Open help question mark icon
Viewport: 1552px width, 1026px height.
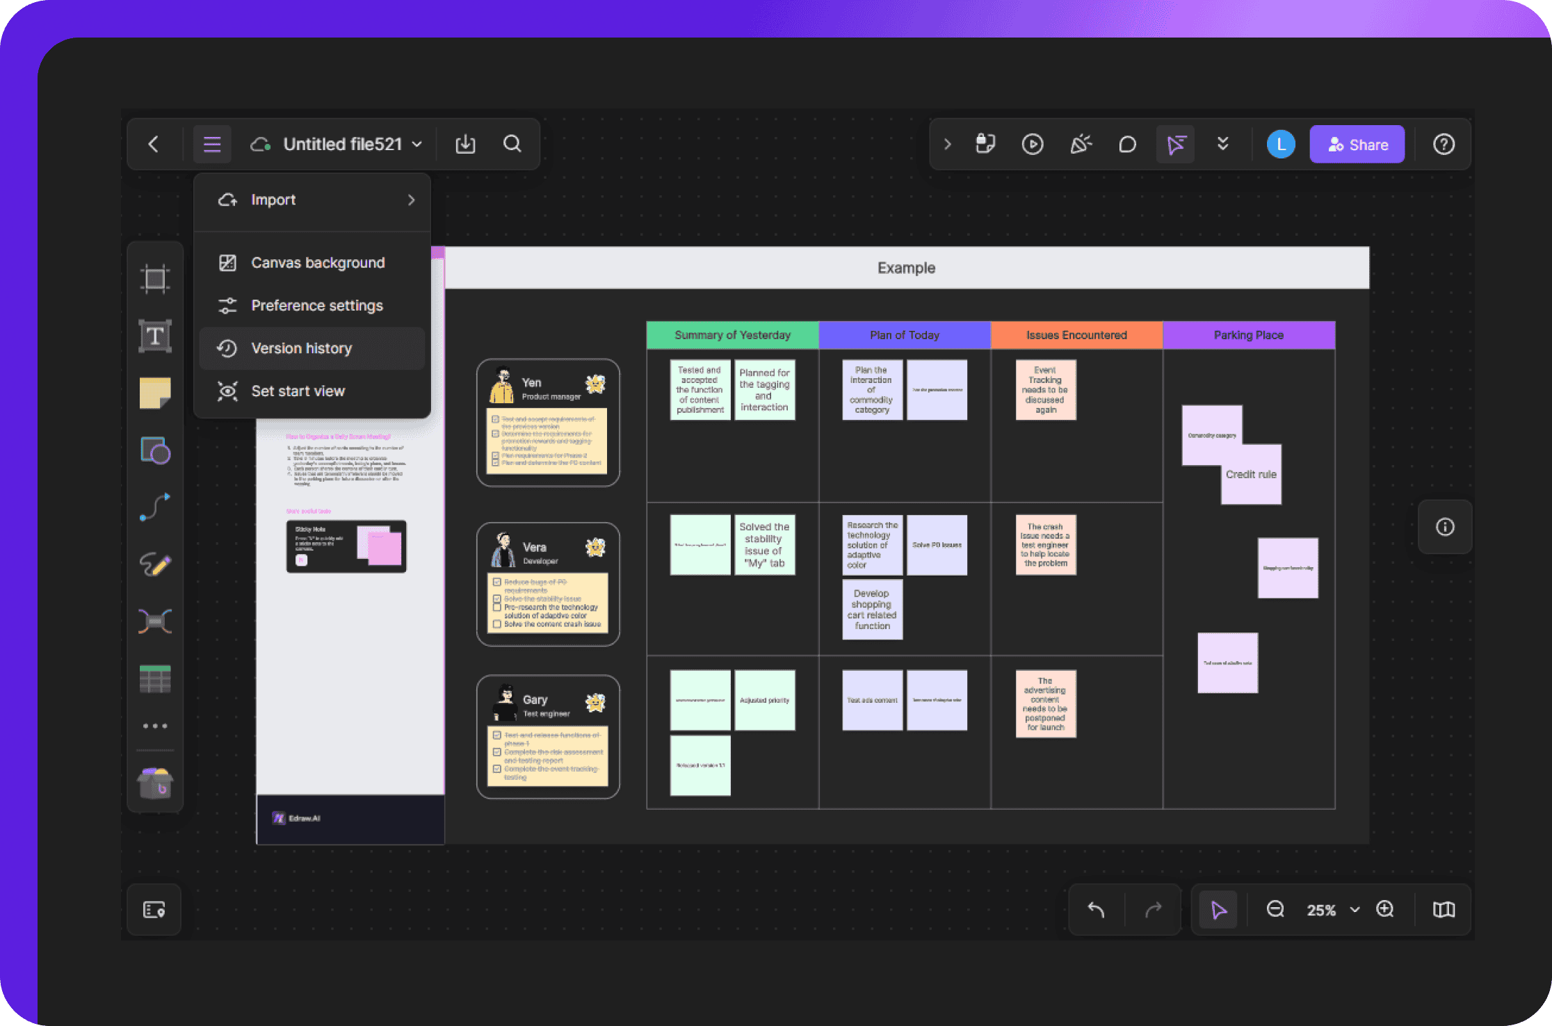(x=1444, y=144)
